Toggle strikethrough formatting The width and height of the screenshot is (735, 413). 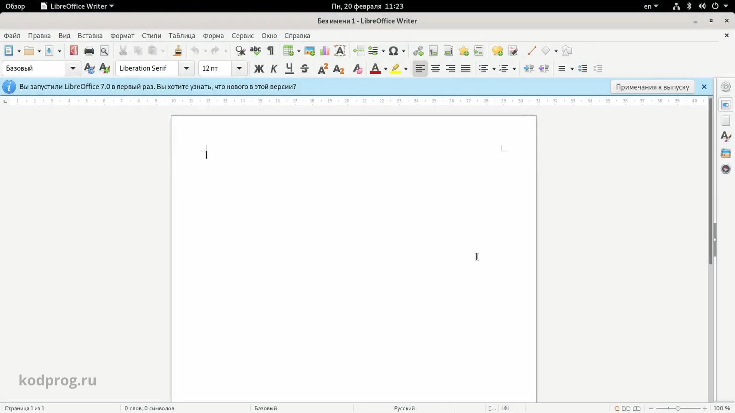(305, 68)
